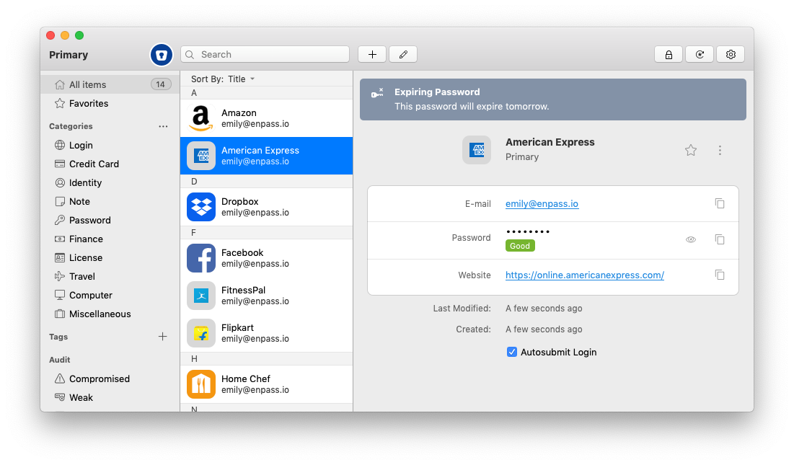Click the masked password dots
This screenshot has width=794, height=465.
click(528, 231)
